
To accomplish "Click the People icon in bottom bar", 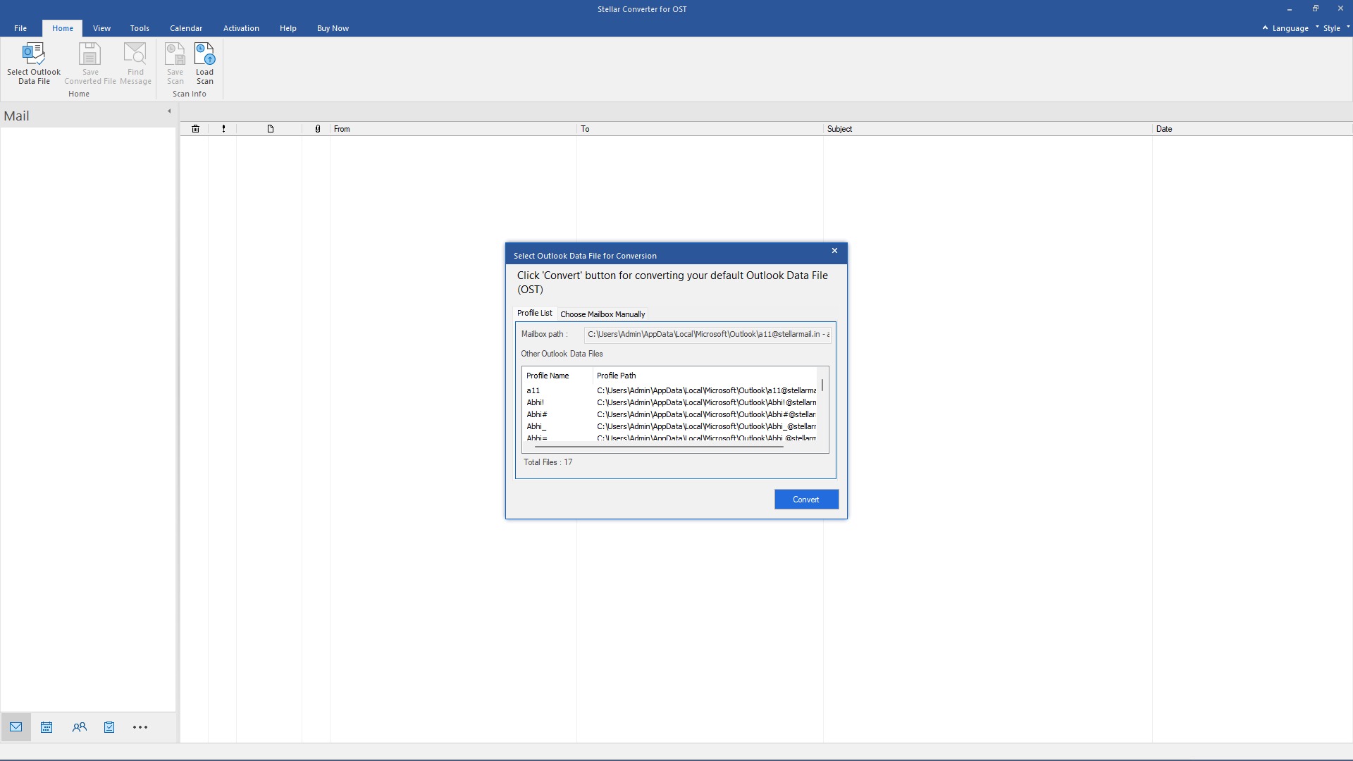I will pyautogui.click(x=79, y=726).
